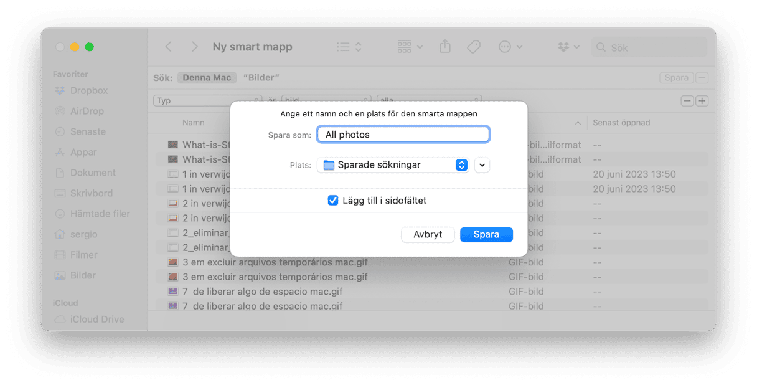Open the Typ criteria dropdown
Screen dimensions: 757x385
pyautogui.click(x=208, y=100)
